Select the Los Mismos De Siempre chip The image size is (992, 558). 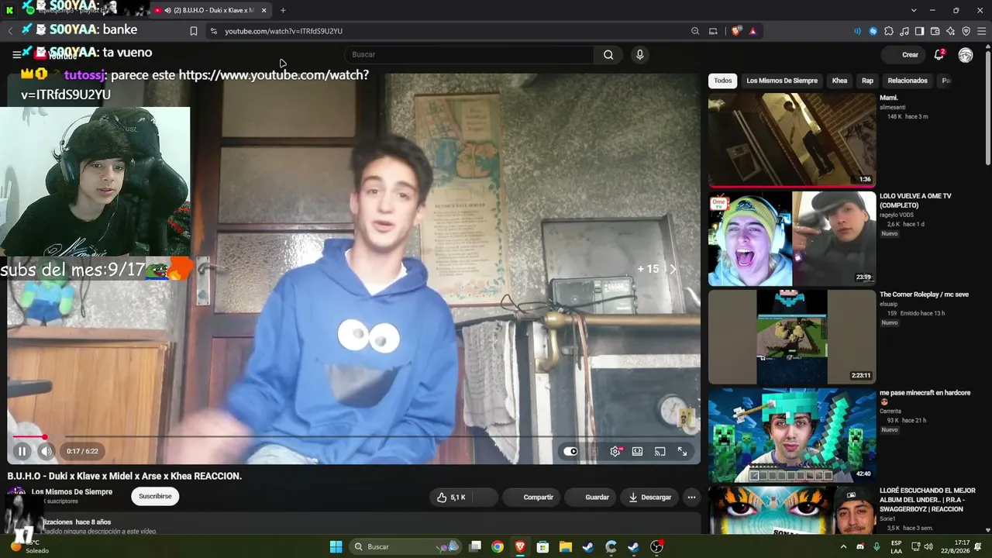[782, 81]
